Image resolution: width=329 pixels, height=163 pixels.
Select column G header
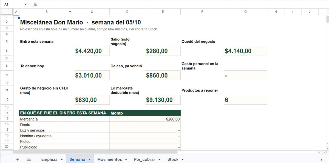click(x=245, y=12)
